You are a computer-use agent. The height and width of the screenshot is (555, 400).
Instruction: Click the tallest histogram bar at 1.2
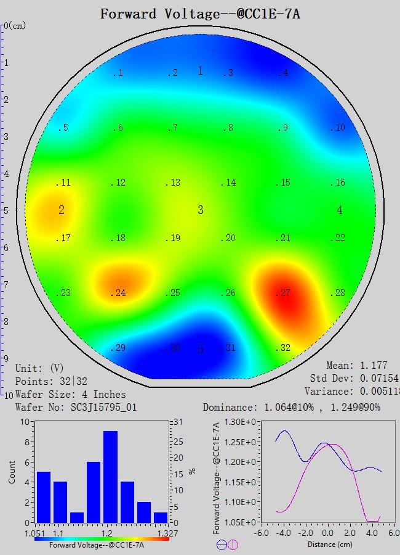point(110,476)
